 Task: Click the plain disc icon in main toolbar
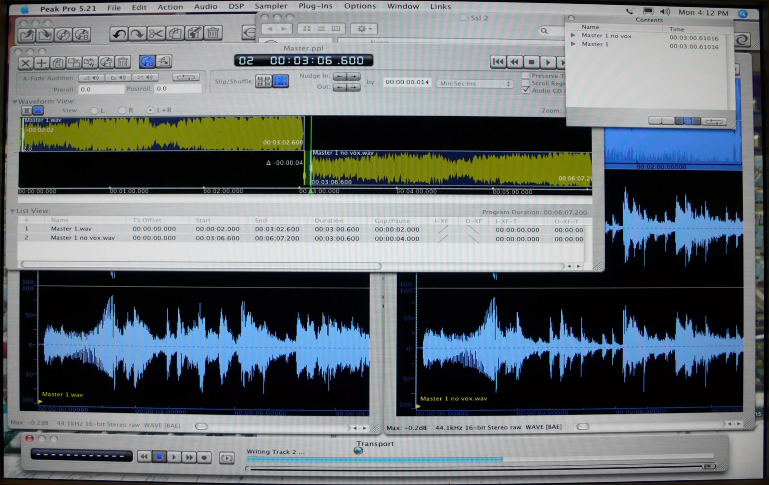63,35
